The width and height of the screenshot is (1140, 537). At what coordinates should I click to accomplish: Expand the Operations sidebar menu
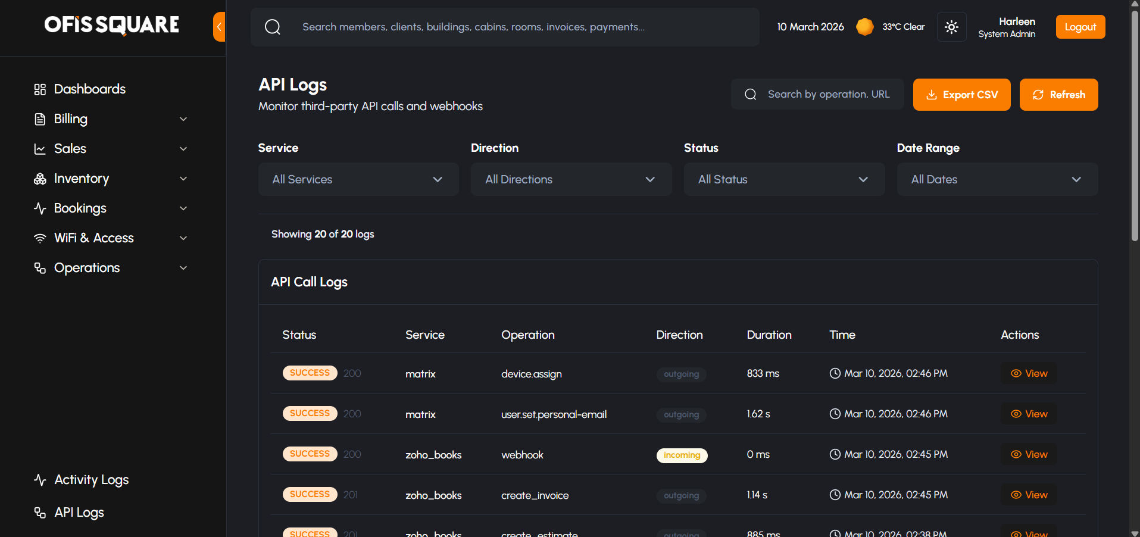point(111,268)
